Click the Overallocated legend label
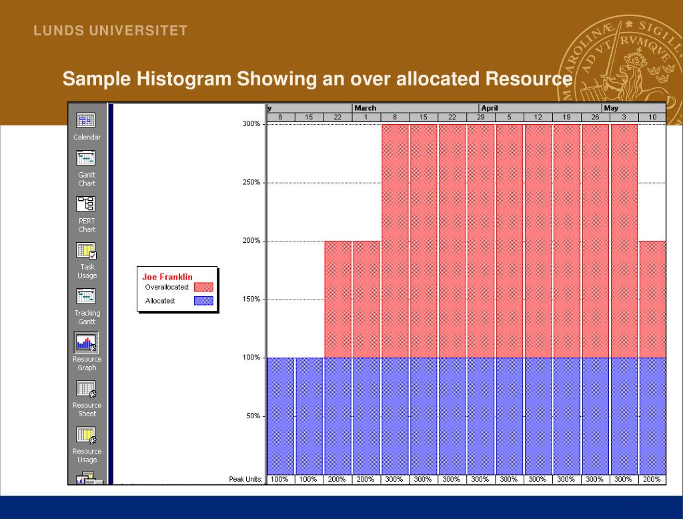The height and width of the screenshot is (519, 683). [167, 287]
